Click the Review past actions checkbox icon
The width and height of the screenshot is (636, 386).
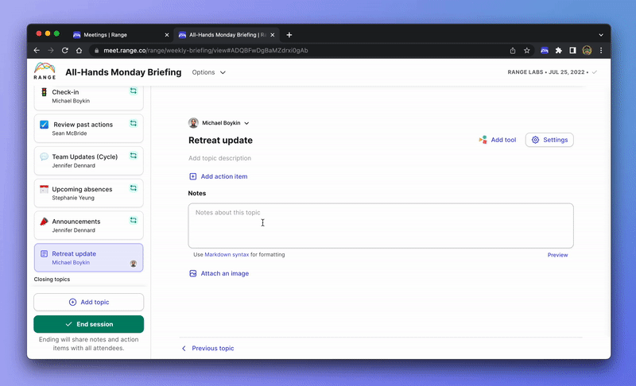tap(44, 125)
